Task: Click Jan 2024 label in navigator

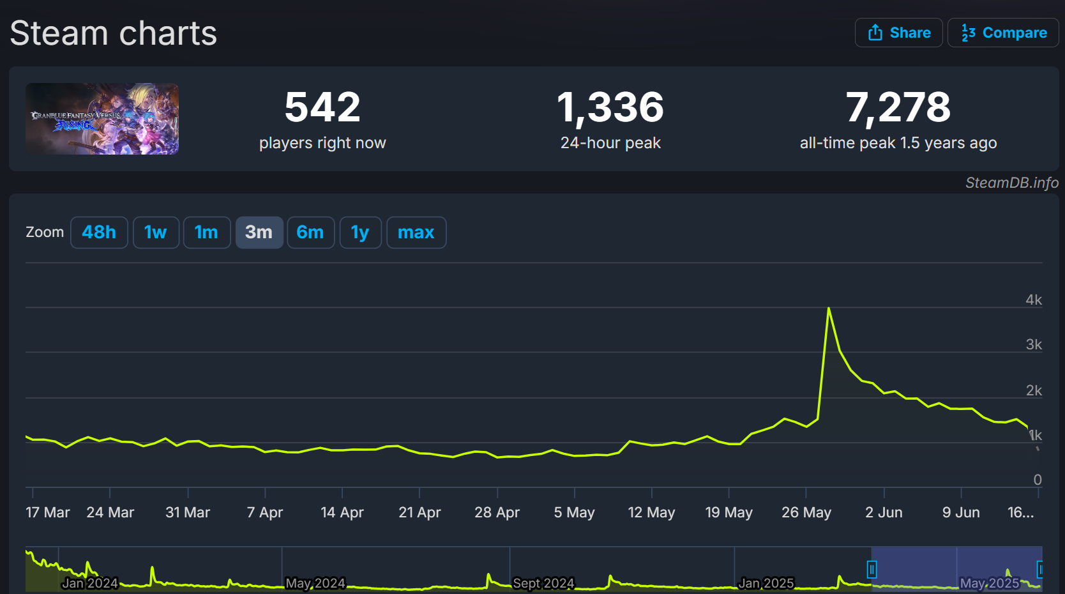Action: [90, 583]
